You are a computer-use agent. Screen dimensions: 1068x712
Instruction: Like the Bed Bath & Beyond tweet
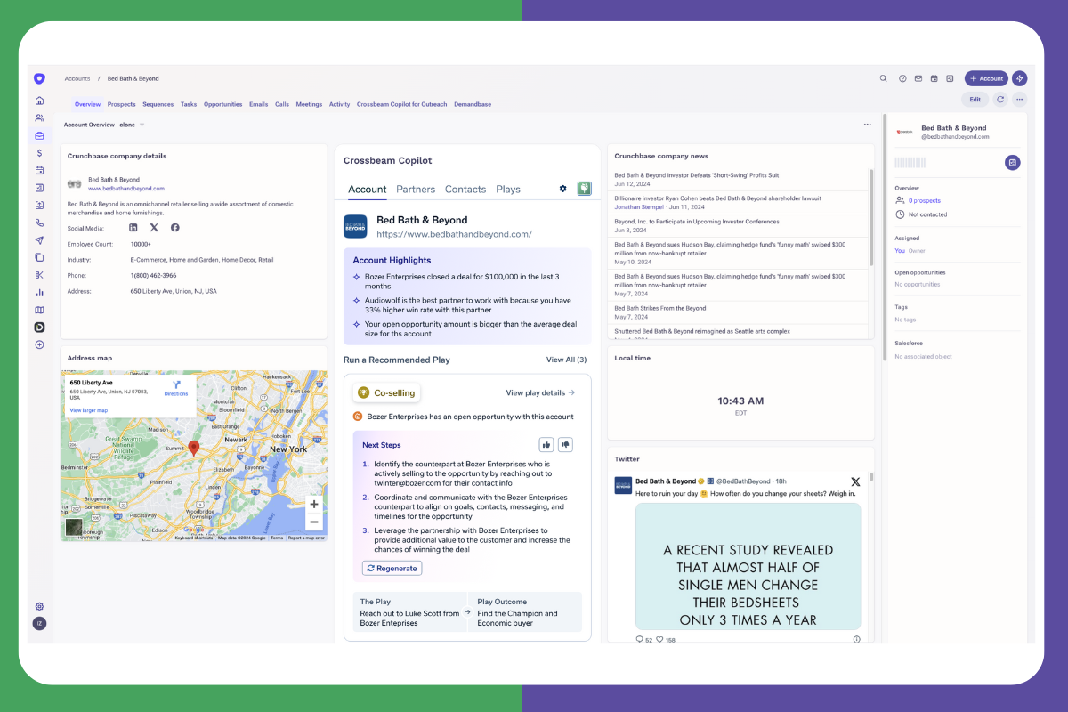pyautogui.click(x=660, y=639)
